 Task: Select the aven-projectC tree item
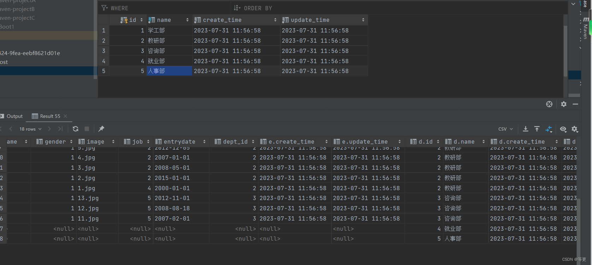point(17,18)
